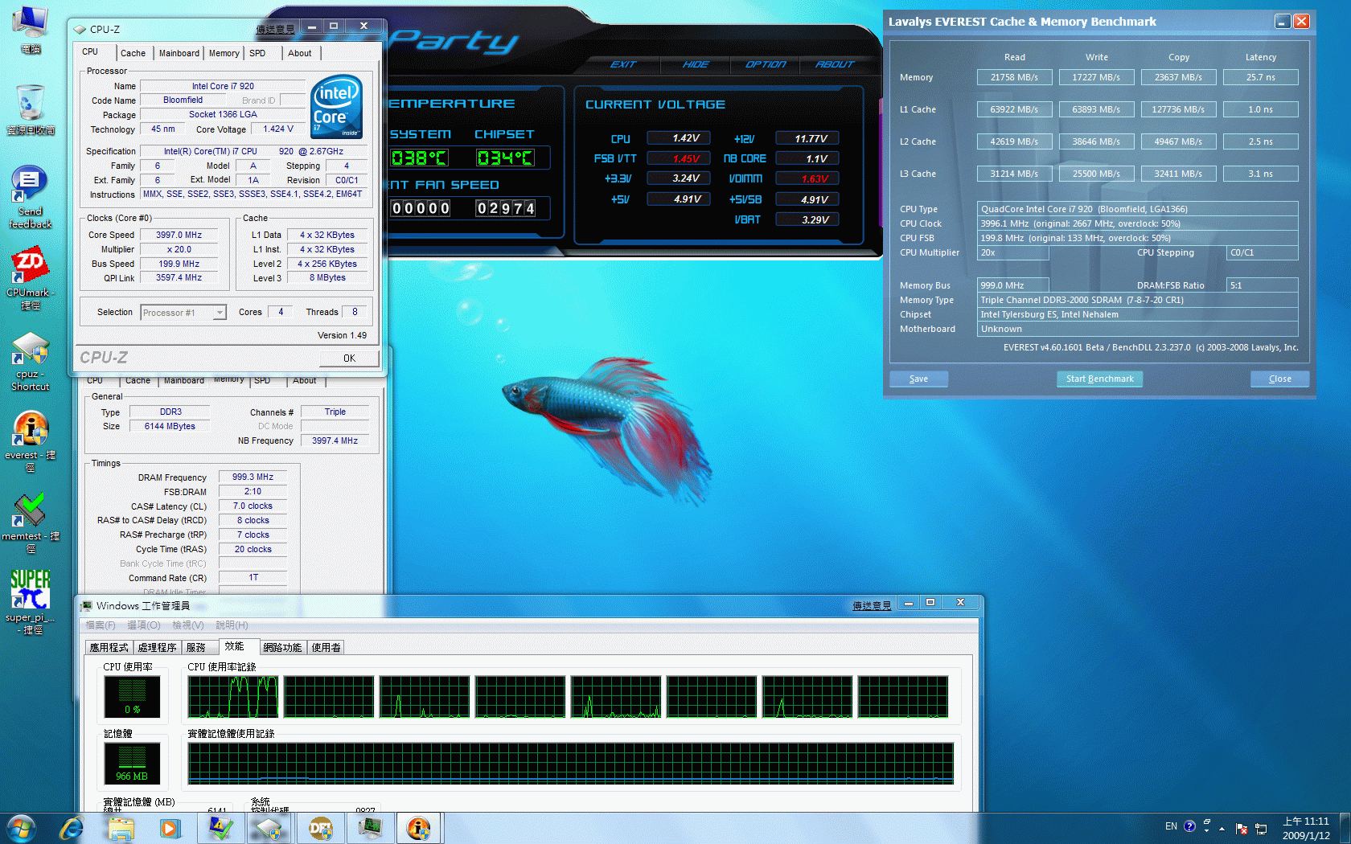Switch to 應用程式 tab in Task Manager

tap(109, 648)
